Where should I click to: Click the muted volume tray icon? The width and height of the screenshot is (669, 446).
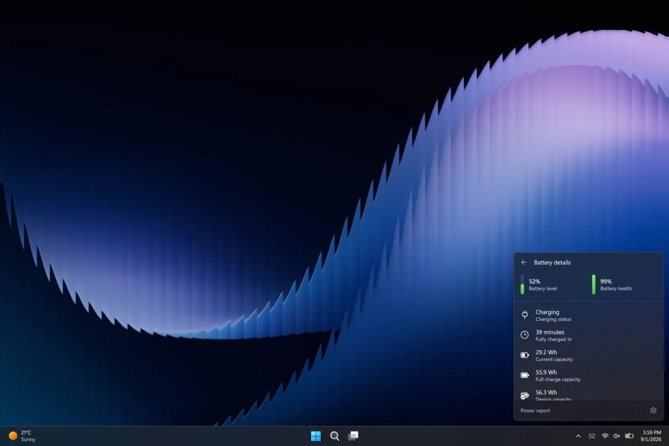616,435
